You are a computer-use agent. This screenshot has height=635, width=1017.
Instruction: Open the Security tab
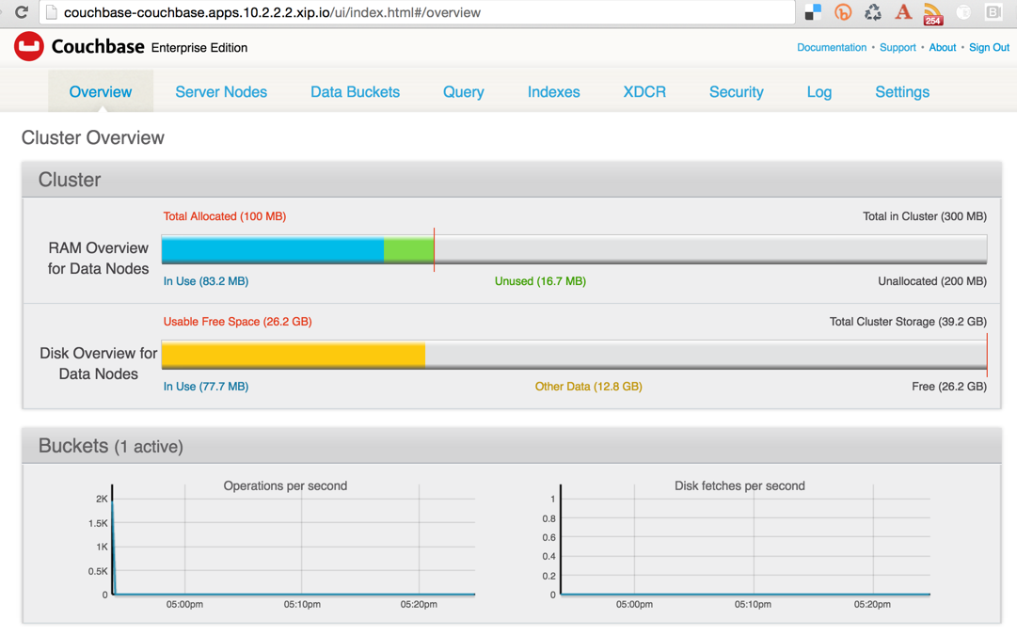coord(736,91)
